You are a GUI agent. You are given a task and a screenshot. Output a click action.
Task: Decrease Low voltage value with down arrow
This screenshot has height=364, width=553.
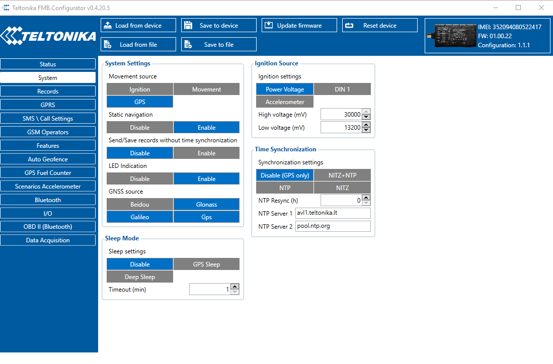pyautogui.click(x=366, y=130)
